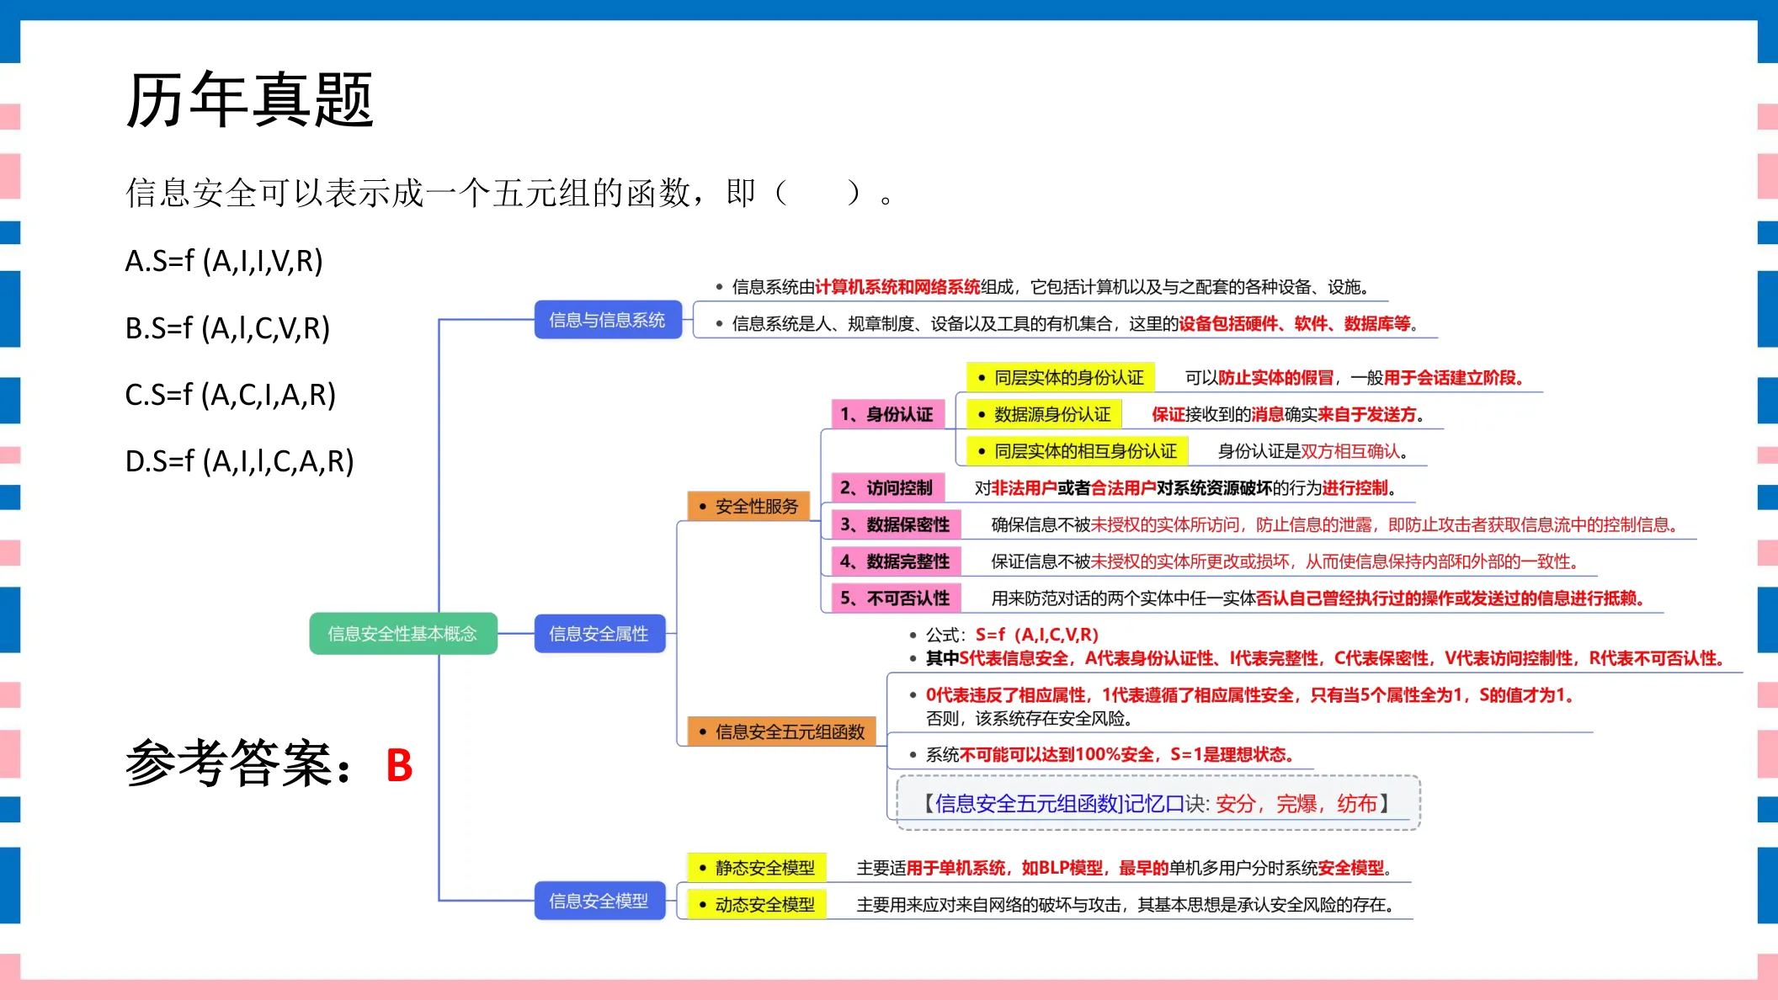Select answer option B.S=f (A,I,C,V,R)
Image resolution: width=1778 pixels, height=1000 pixels.
tap(227, 327)
